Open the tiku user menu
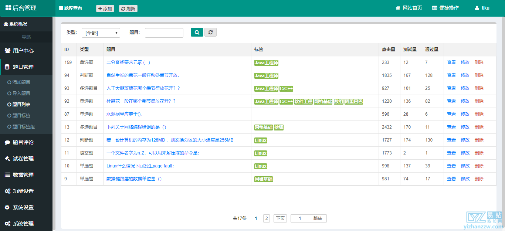This screenshot has height=231, width=505. click(482, 8)
